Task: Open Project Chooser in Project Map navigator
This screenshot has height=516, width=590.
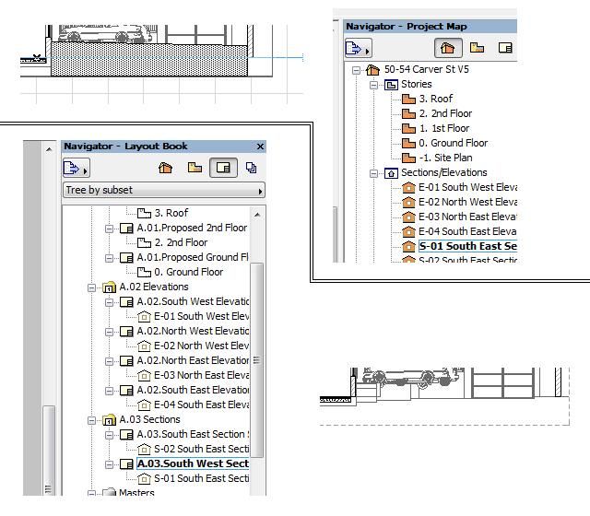Action: [358, 48]
